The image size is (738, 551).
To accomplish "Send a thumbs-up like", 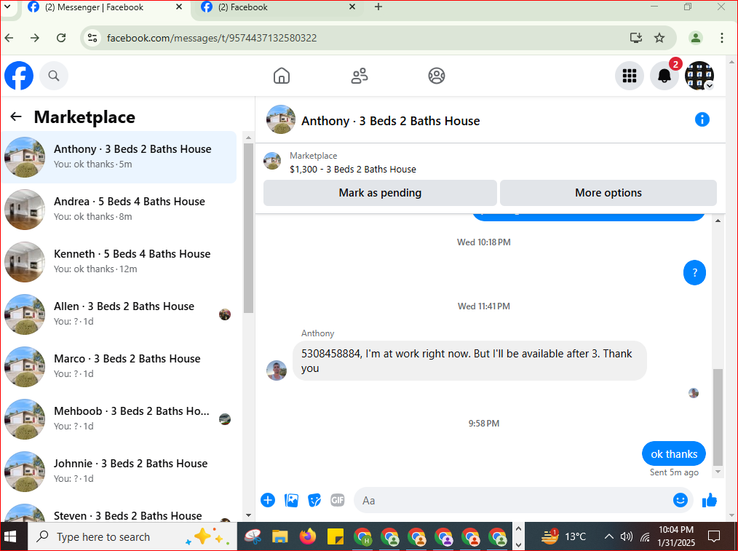I will point(710,500).
